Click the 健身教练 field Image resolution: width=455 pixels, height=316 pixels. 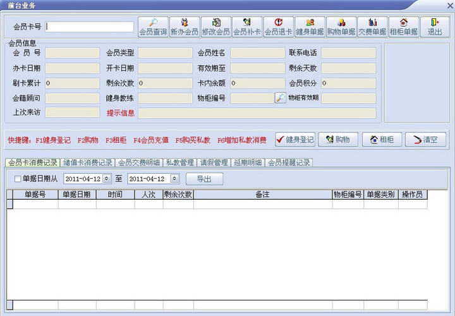165,98
